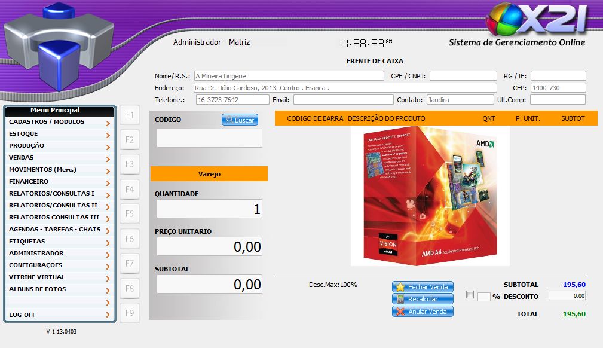Click the star icon on Fechar Venda
The image size is (603, 348).
pyautogui.click(x=400, y=287)
